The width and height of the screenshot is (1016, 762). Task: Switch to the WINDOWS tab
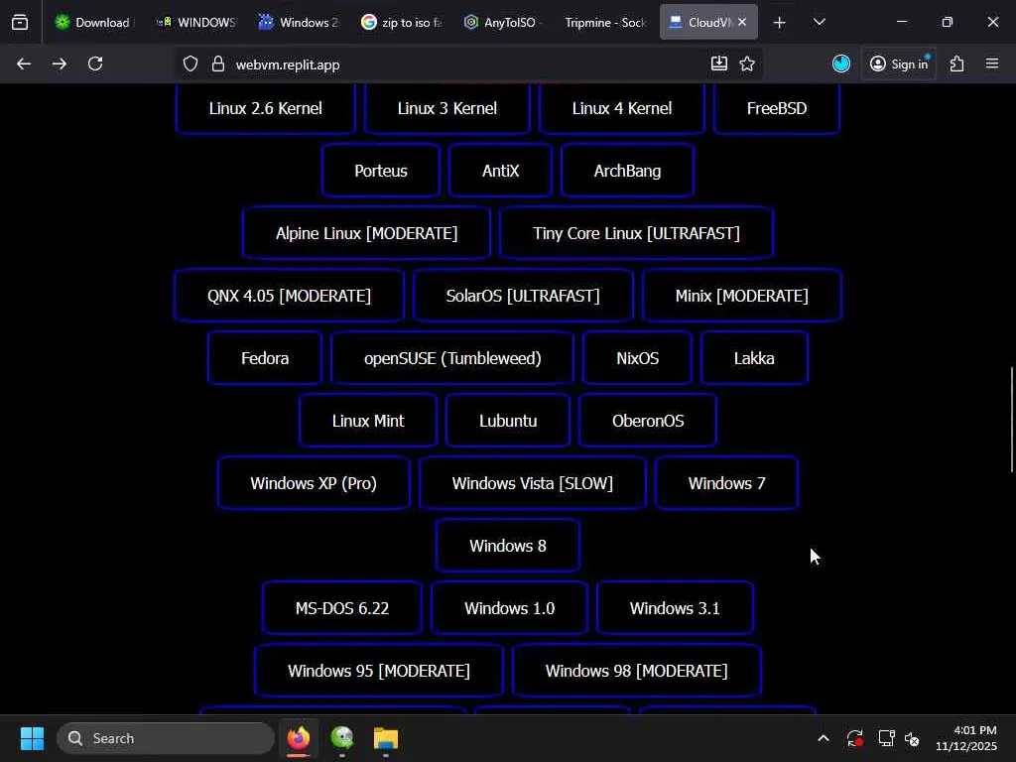197,22
